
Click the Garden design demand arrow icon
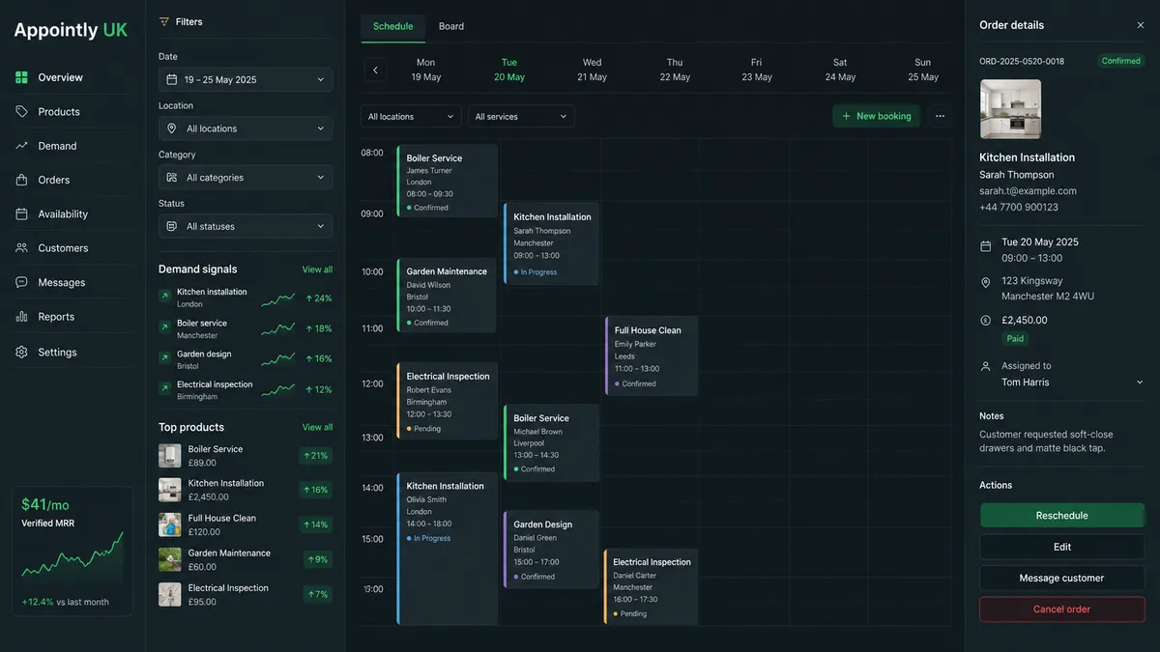tap(164, 359)
